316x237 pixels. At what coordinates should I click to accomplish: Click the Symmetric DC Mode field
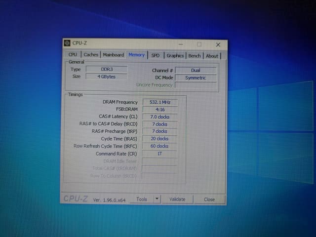196,78
